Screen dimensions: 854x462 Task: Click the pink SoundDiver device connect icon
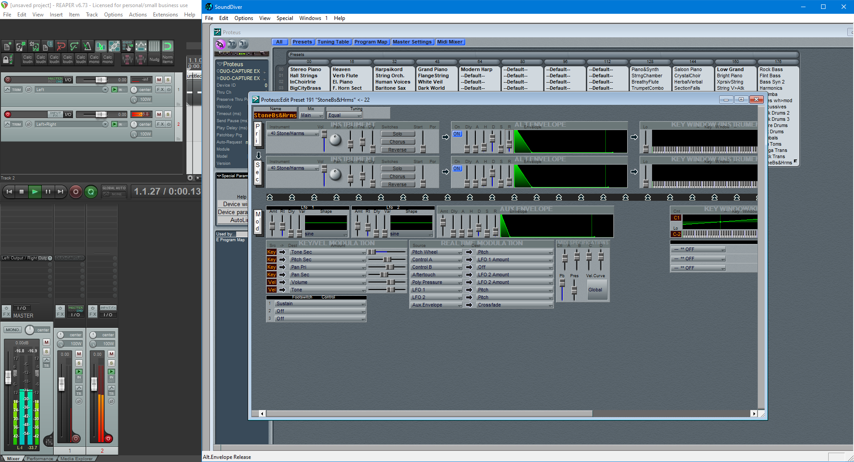[220, 44]
